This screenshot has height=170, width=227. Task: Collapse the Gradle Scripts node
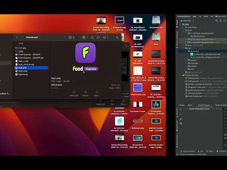[x=181, y=75]
